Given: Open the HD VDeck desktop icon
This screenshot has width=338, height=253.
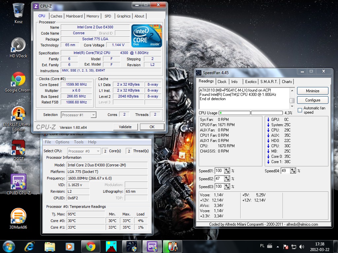Looking at the screenshot, I should point(18,45).
